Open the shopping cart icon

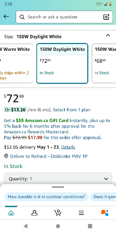click(58, 213)
